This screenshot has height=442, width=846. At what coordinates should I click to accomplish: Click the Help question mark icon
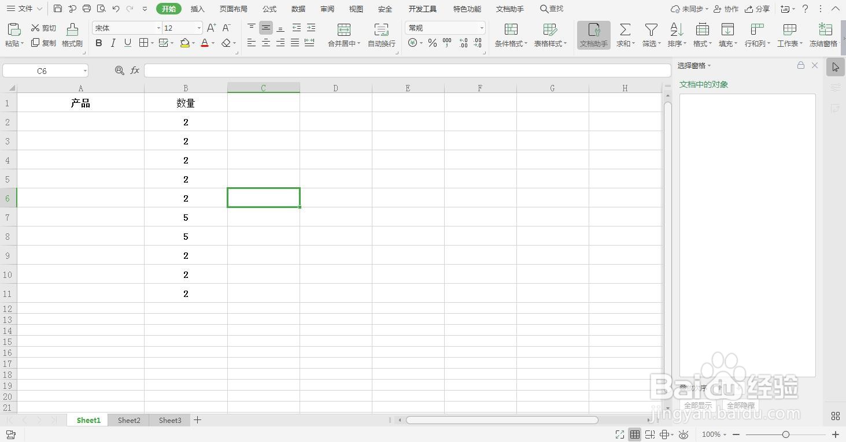pos(805,9)
